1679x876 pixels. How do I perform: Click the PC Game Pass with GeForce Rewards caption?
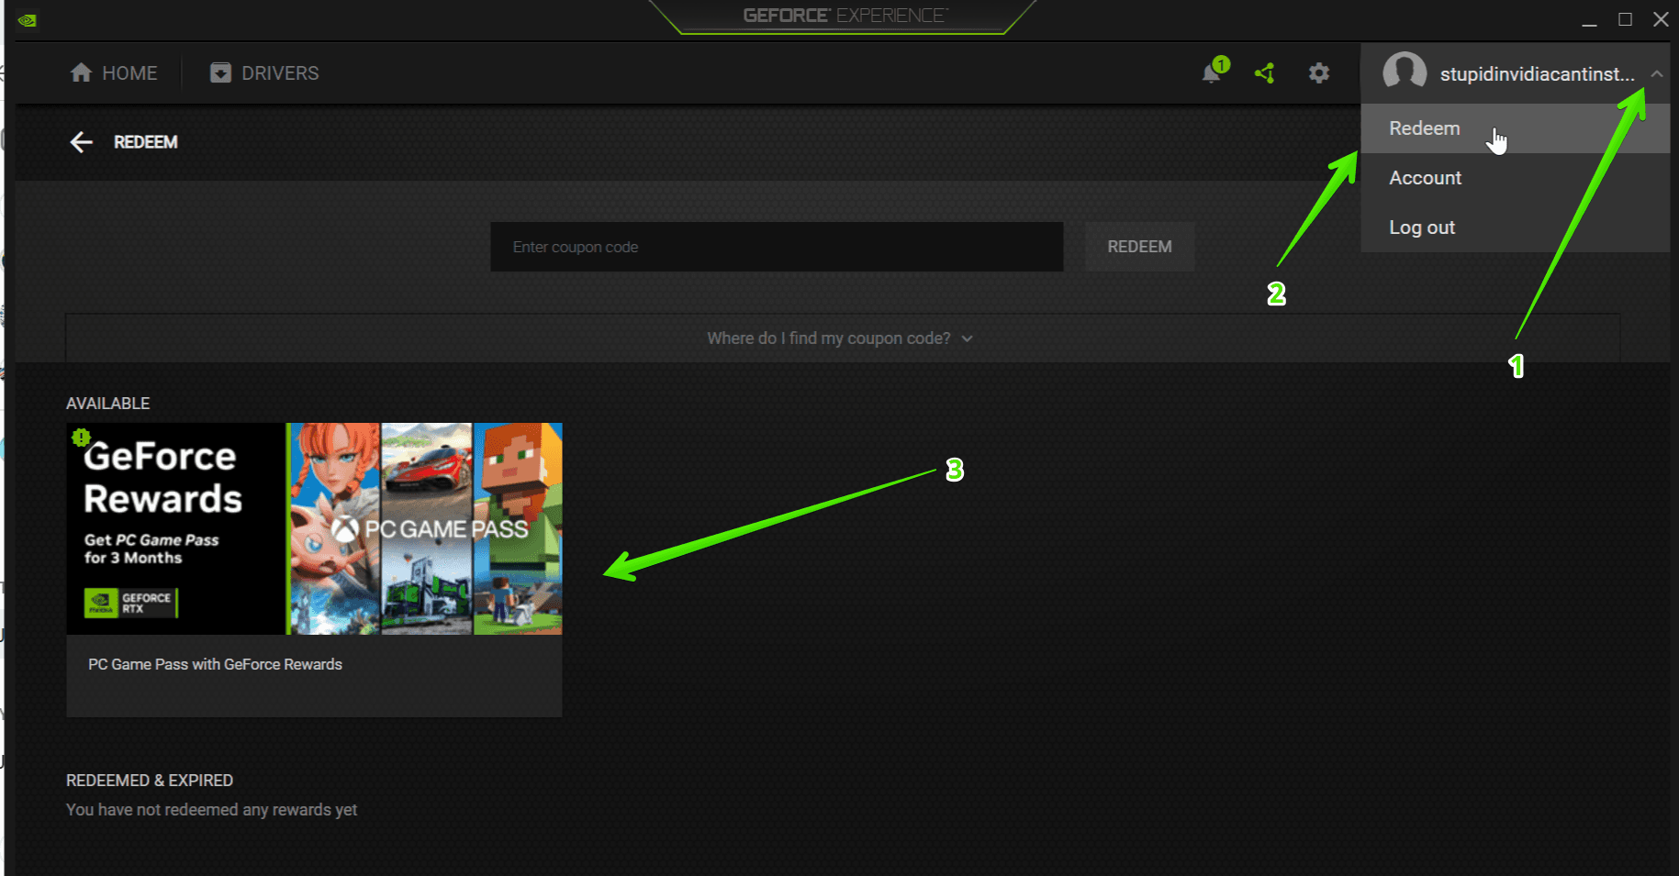(x=215, y=664)
